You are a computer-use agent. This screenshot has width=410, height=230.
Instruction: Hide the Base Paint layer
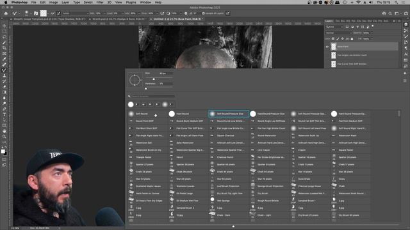(x=327, y=47)
